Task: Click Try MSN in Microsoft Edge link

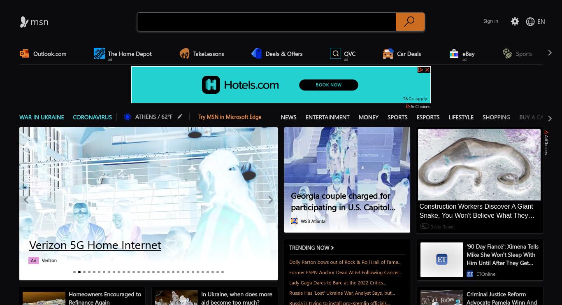Action: (230, 117)
